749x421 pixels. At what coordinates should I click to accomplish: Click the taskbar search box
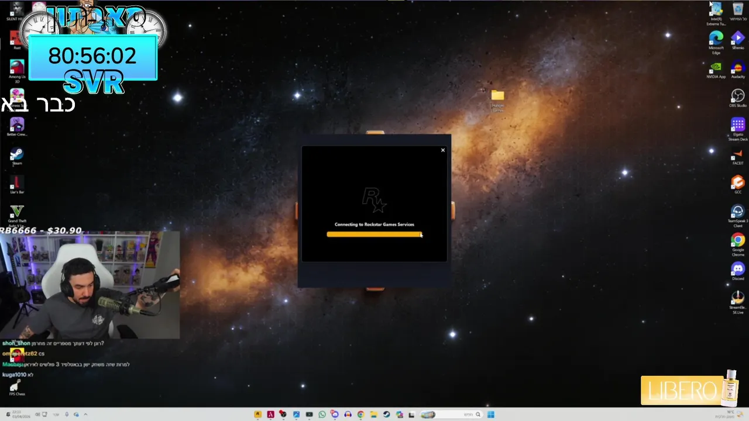(x=452, y=415)
